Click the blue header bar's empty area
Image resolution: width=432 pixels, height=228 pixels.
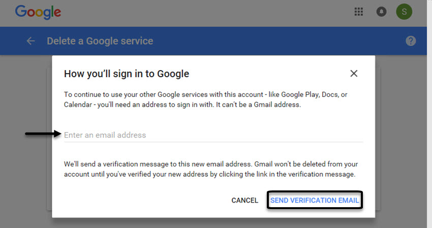[x=275, y=41]
